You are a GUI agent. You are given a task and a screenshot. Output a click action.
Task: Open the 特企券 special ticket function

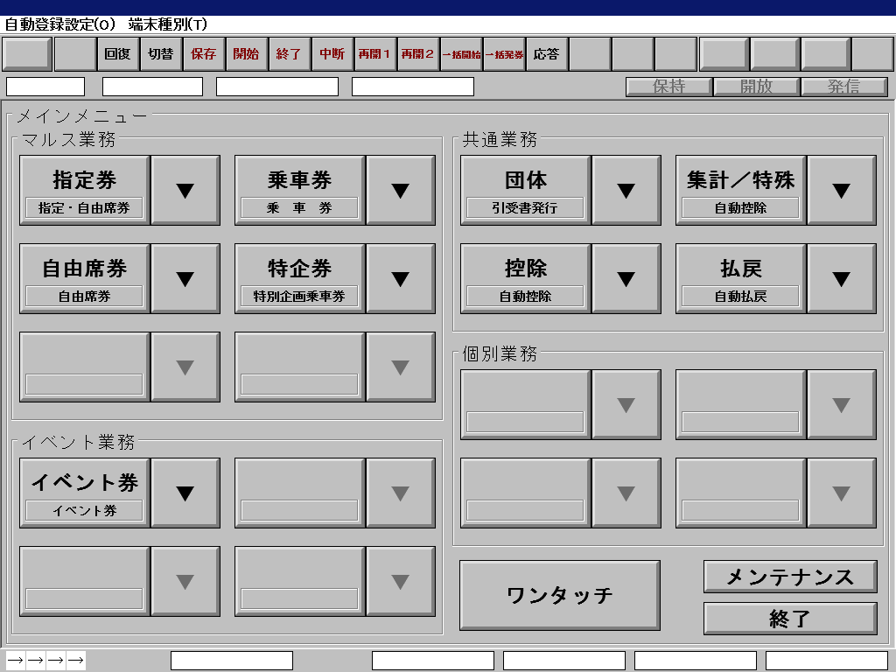(x=299, y=279)
